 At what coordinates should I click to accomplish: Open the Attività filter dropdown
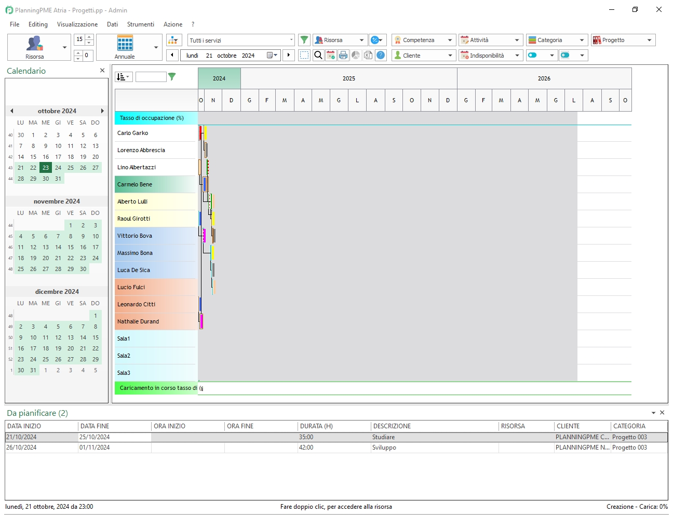(491, 40)
